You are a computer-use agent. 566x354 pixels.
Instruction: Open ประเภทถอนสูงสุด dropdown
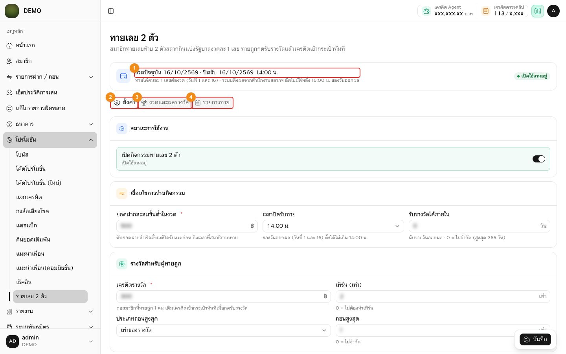[x=224, y=330]
